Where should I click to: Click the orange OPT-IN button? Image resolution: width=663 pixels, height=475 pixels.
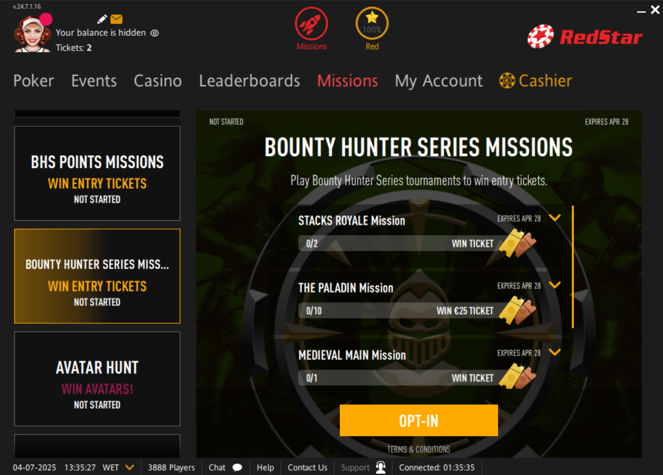click(x=419, y=420)
